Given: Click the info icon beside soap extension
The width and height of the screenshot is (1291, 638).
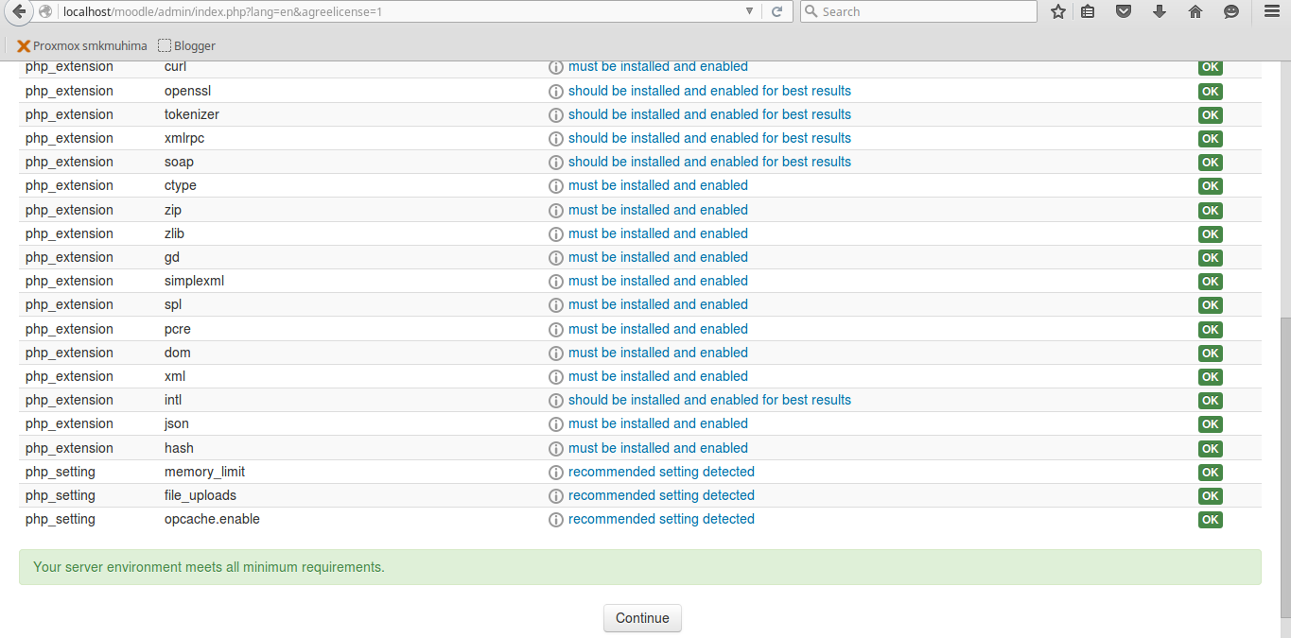Looking at the screenshot, I should pyautogui.click(x=556, y=163).
